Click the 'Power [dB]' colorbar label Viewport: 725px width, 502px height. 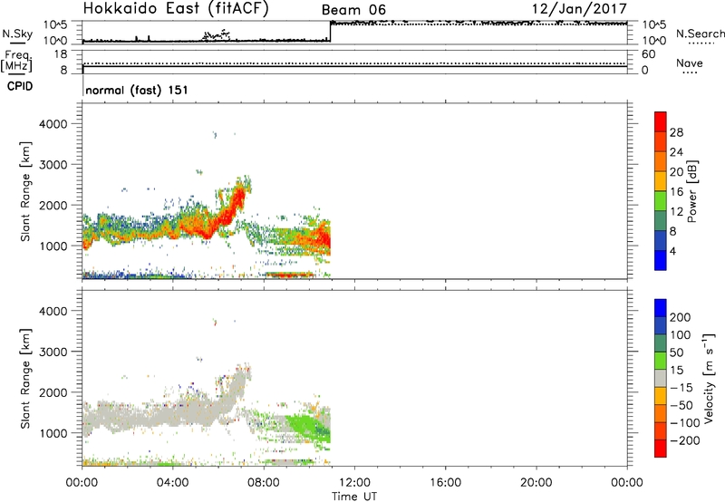click(691, 191)
